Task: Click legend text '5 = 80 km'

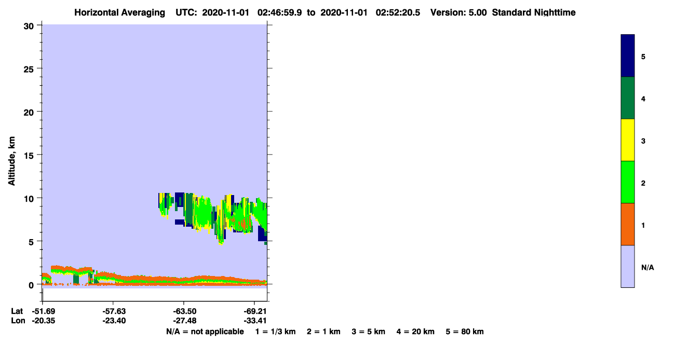Action: pyautogui.click(x=465, y=331)
